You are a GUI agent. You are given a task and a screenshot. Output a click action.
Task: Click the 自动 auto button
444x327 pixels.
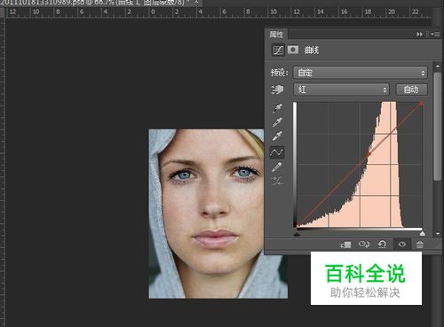[412, 90]
